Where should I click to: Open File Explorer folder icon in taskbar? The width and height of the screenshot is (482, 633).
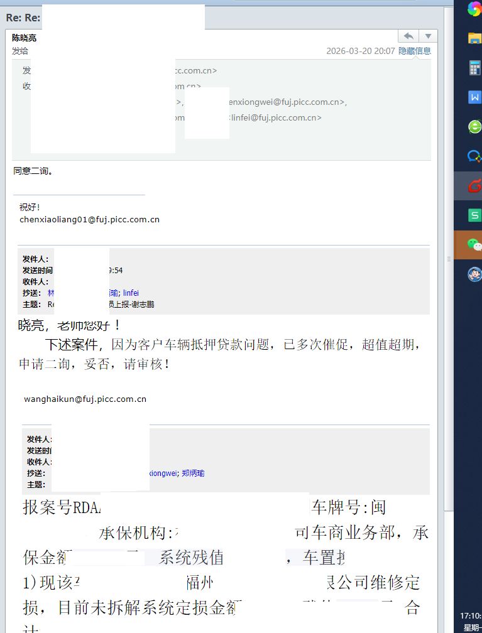474,38
